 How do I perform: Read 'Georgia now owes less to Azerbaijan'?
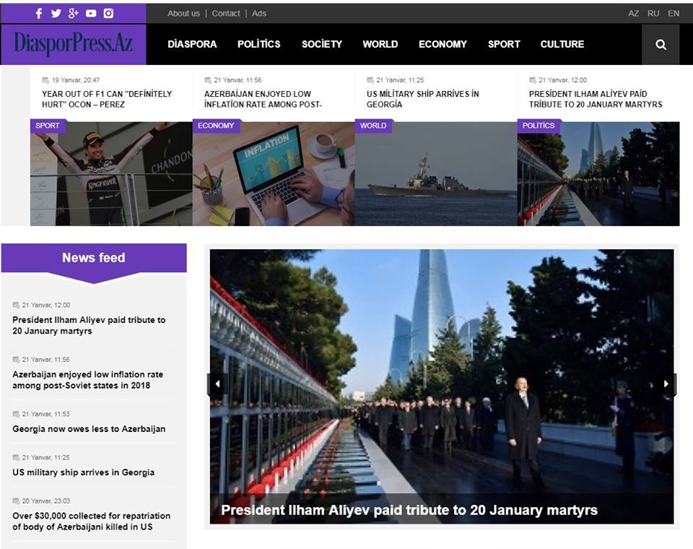pos(89,429)
